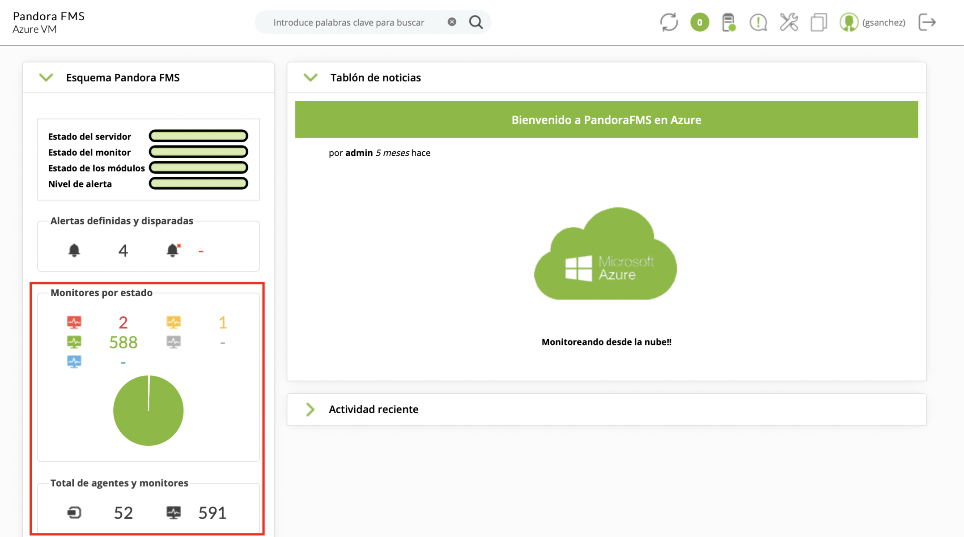This screenshot has width=964, height=537.
Task: Click the defined alerts bell icon
Action: tap(74, 250)
